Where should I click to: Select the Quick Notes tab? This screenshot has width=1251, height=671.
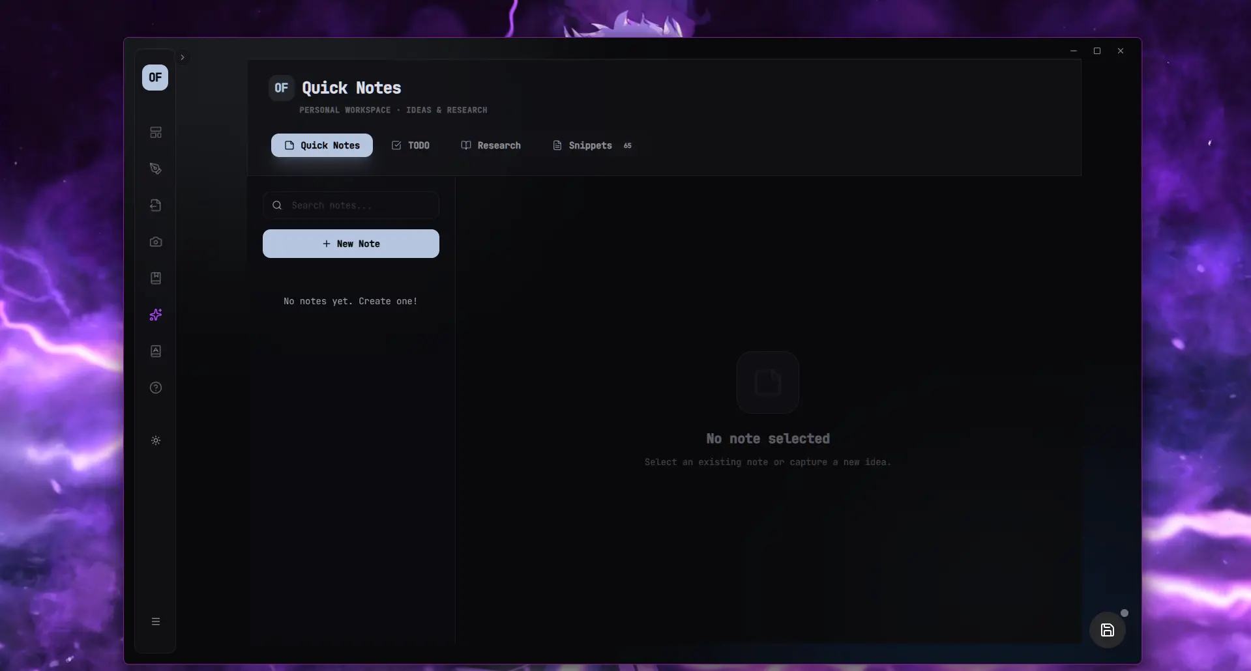tap(322, 145)
